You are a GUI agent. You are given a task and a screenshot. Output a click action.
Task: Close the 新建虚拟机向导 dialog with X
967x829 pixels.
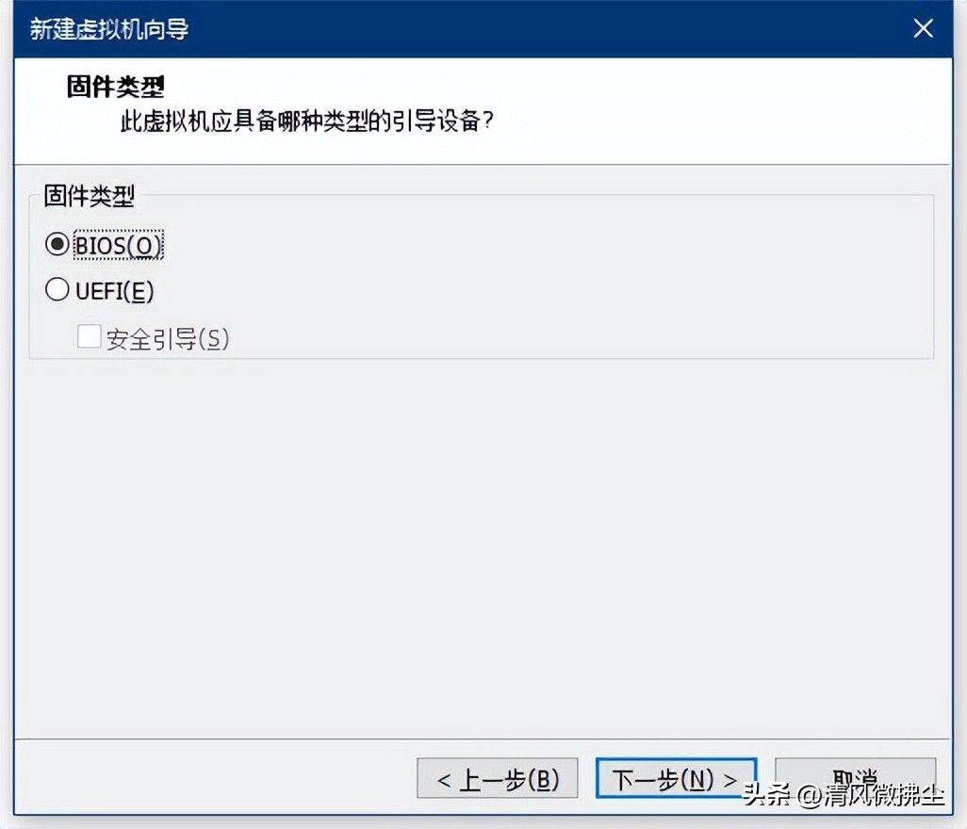click(924, 28)
